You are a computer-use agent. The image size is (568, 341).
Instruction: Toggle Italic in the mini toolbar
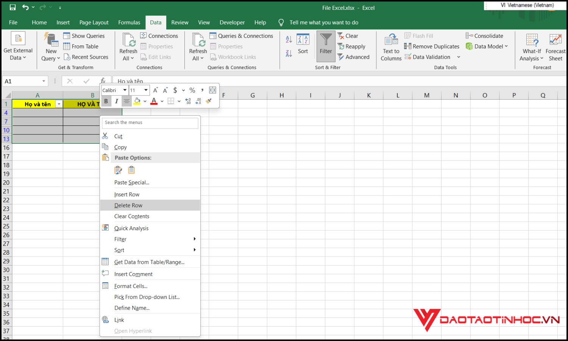click(x=117, y=101)
